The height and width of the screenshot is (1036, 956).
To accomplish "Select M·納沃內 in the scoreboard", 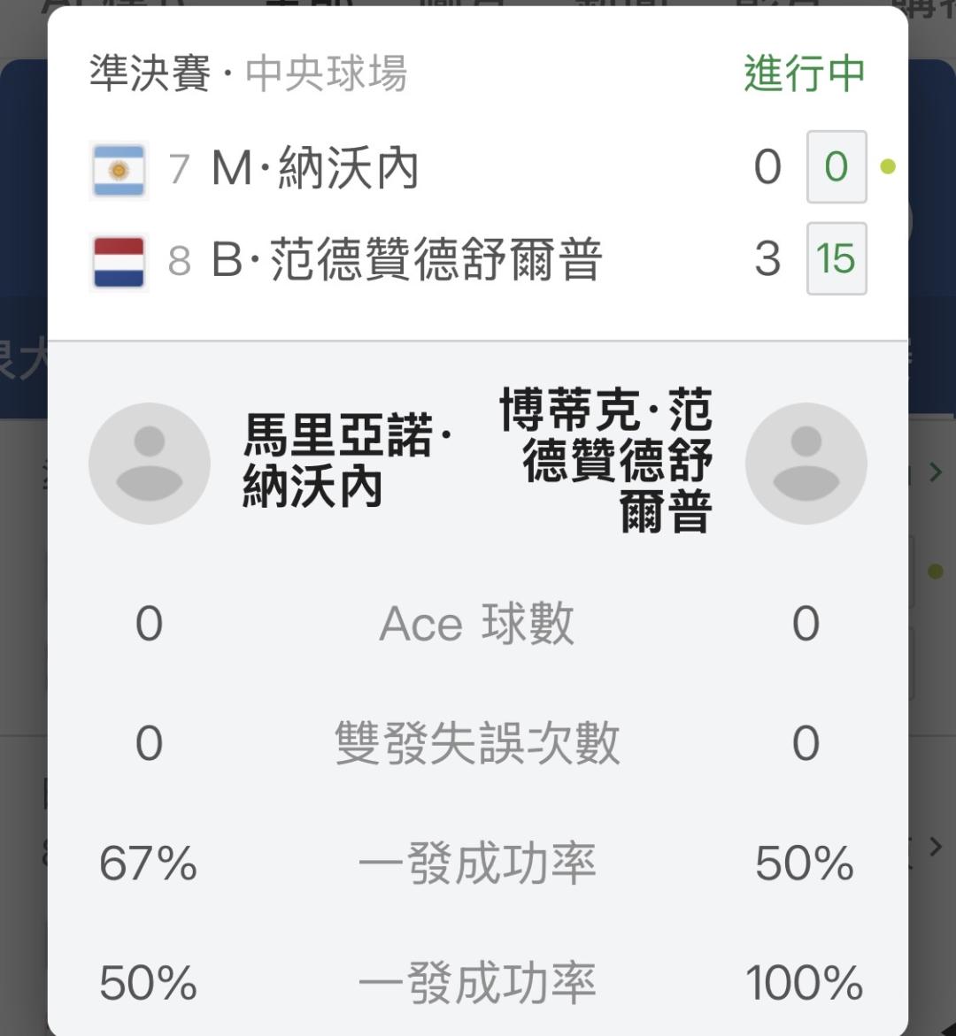I will (315, 168).
